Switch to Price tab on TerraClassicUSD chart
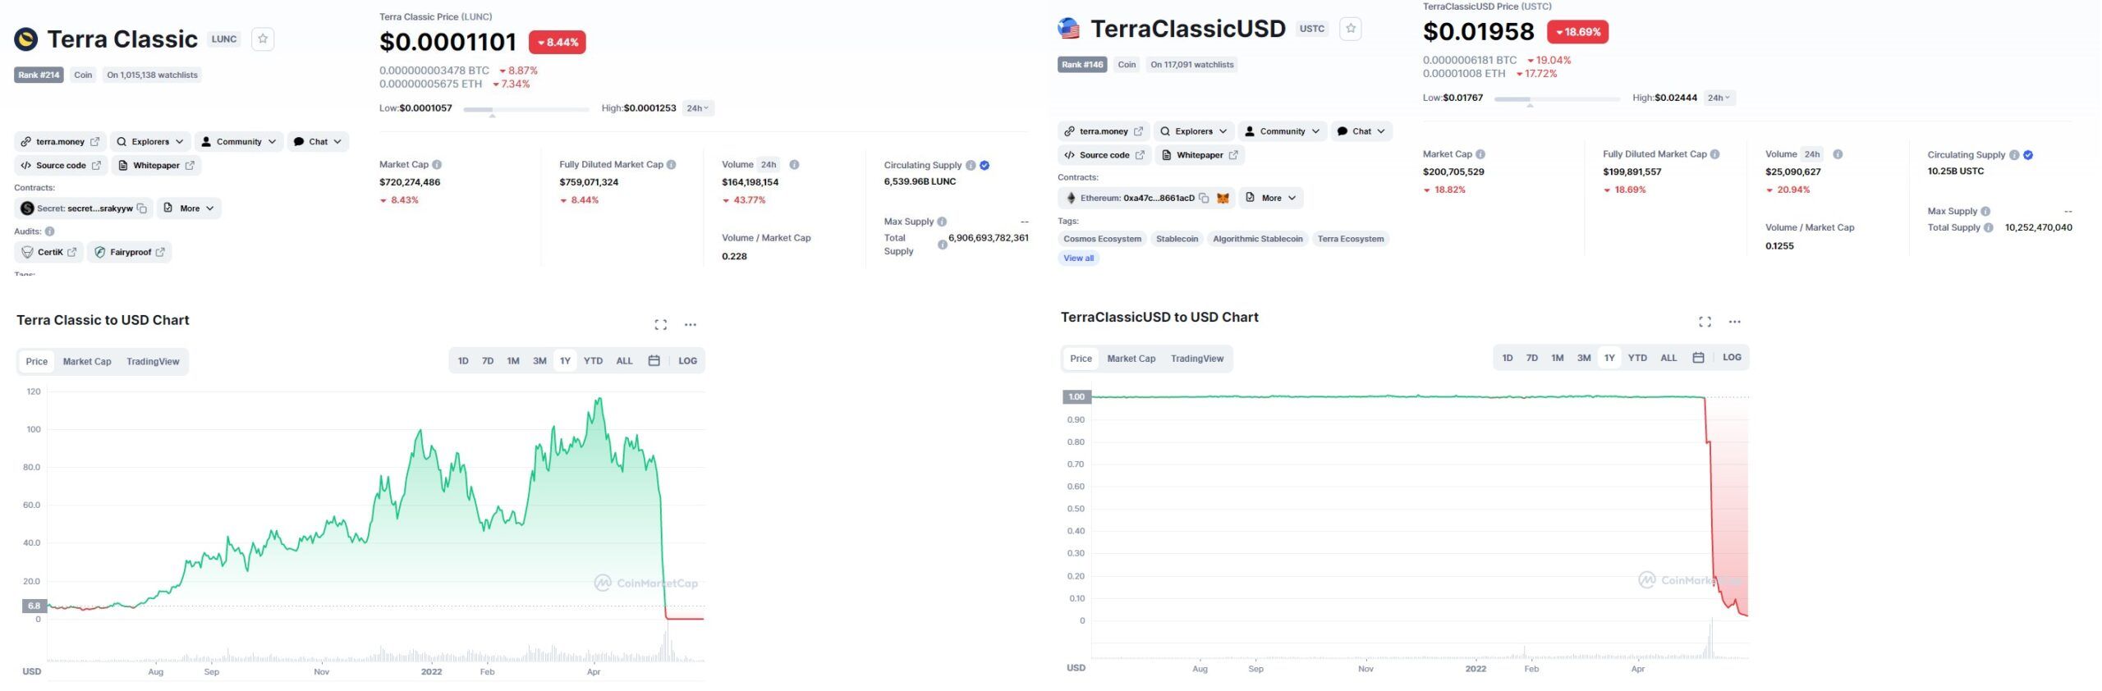The image size is (2102, 691). (1081, 359)
